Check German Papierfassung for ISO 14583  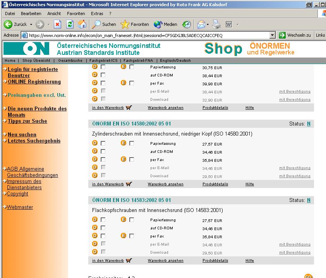(x=103, y=220)
